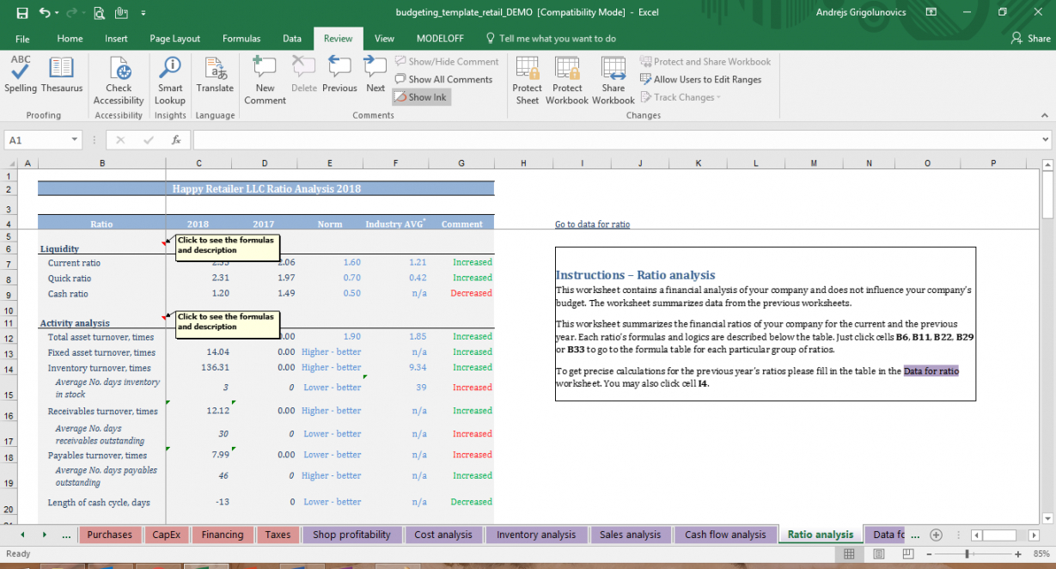This screenshot has height=569, width=1056.
Task: Toggle Show All Comments
Action: click(x=443, y=79)
